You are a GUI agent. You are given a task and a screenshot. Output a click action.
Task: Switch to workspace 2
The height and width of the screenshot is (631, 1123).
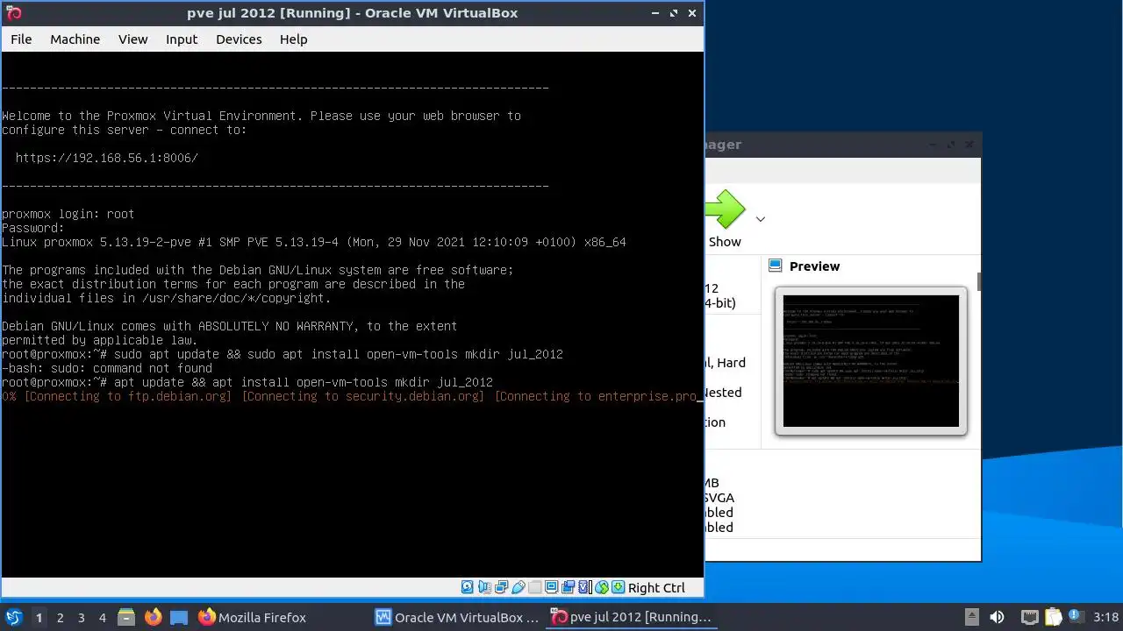(x=60, y=618)
